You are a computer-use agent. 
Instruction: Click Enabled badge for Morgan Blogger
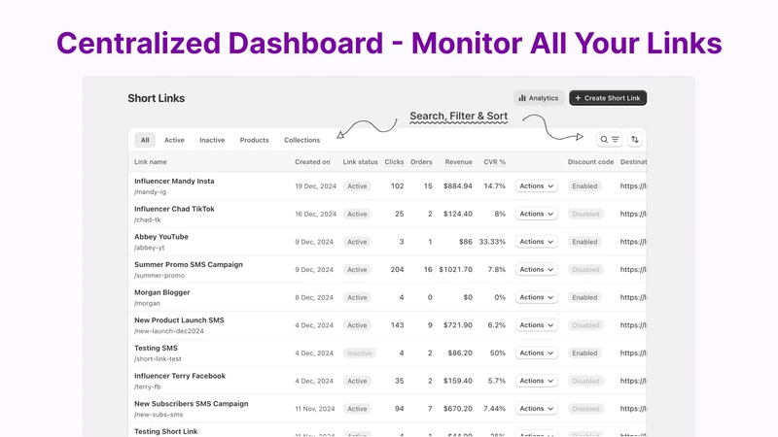point(584,297)
